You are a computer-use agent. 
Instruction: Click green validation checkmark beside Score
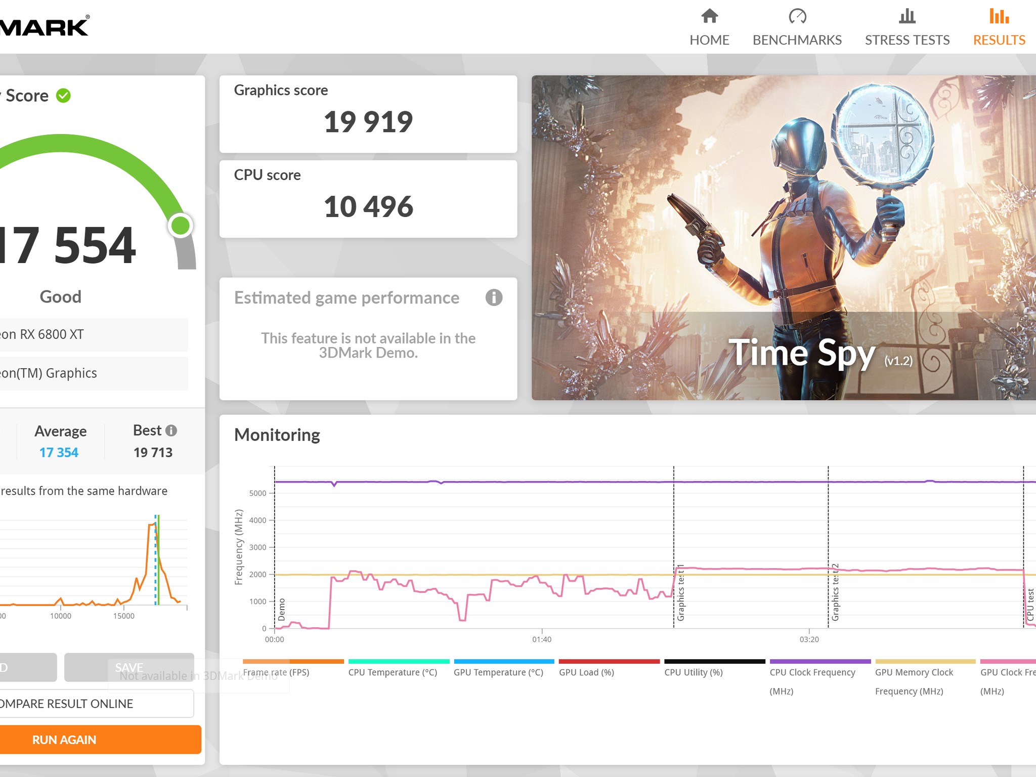click(63, 96)
